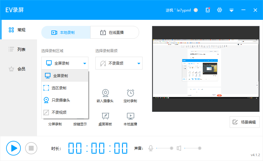Click the 嵌入摄像头 webcam icon
The image size is (263, 161).
tap(105, 93)
